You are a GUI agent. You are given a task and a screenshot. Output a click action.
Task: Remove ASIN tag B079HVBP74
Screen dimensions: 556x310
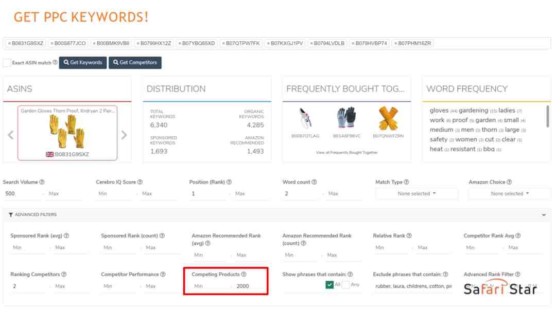click(353, 44)
